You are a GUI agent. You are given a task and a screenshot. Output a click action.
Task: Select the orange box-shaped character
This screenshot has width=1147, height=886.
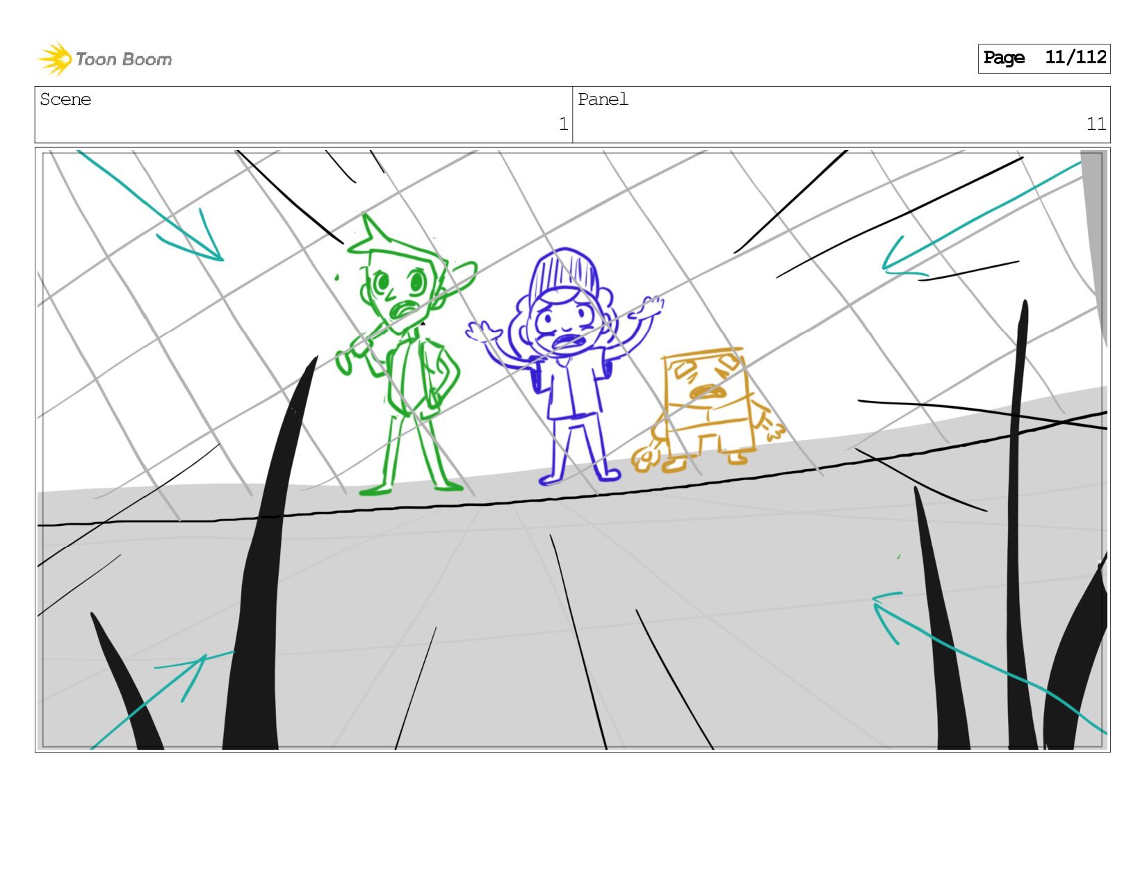[709, 411]
